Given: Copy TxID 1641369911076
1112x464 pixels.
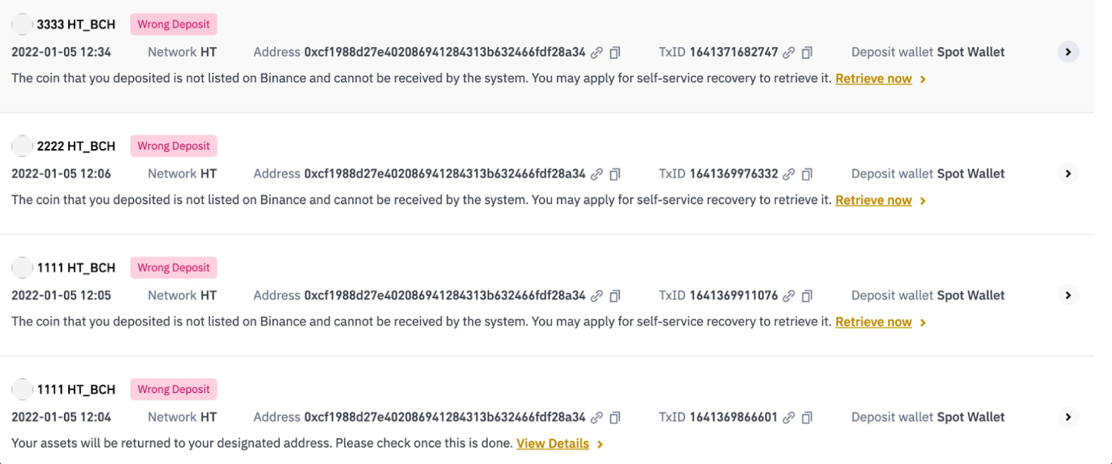Looking at the screenshot, I should (807, 296).
